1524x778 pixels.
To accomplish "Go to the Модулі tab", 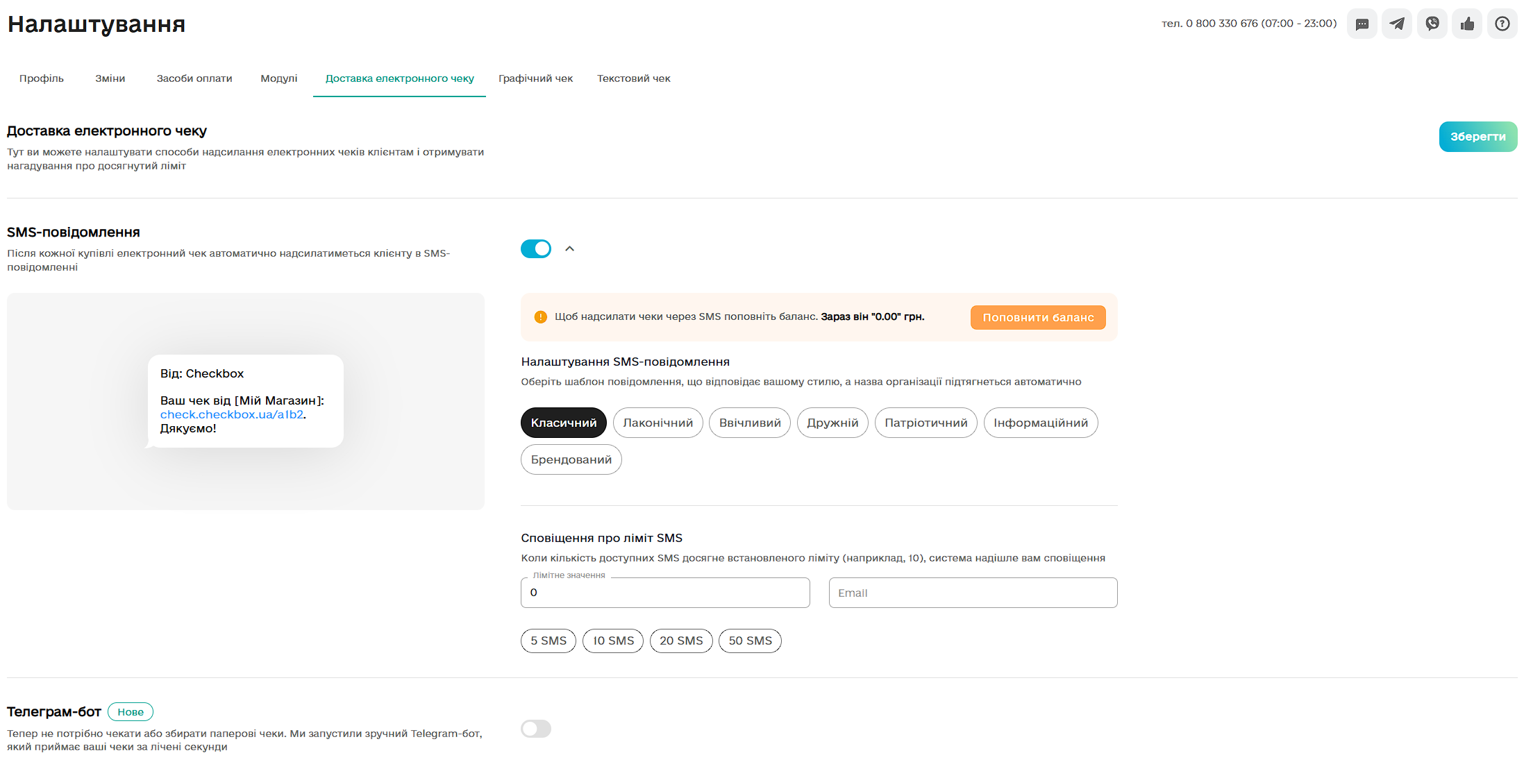I will coord(279,78).
